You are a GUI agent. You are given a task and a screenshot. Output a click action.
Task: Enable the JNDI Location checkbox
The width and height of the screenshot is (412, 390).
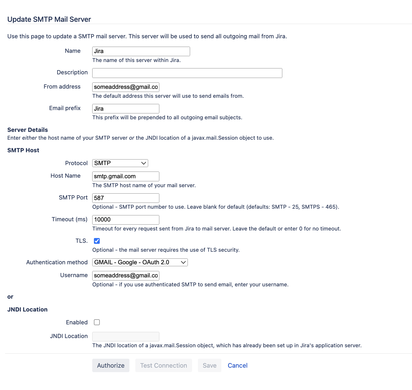97,322
